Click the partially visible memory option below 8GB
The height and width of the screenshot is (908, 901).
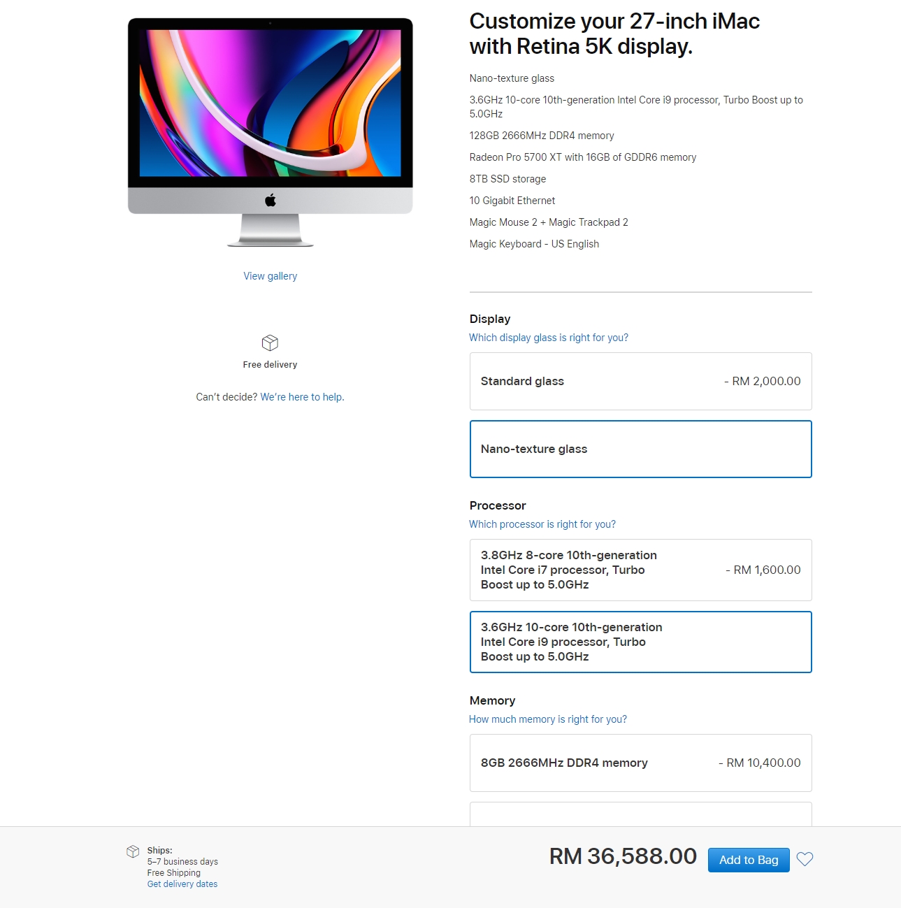640,814
